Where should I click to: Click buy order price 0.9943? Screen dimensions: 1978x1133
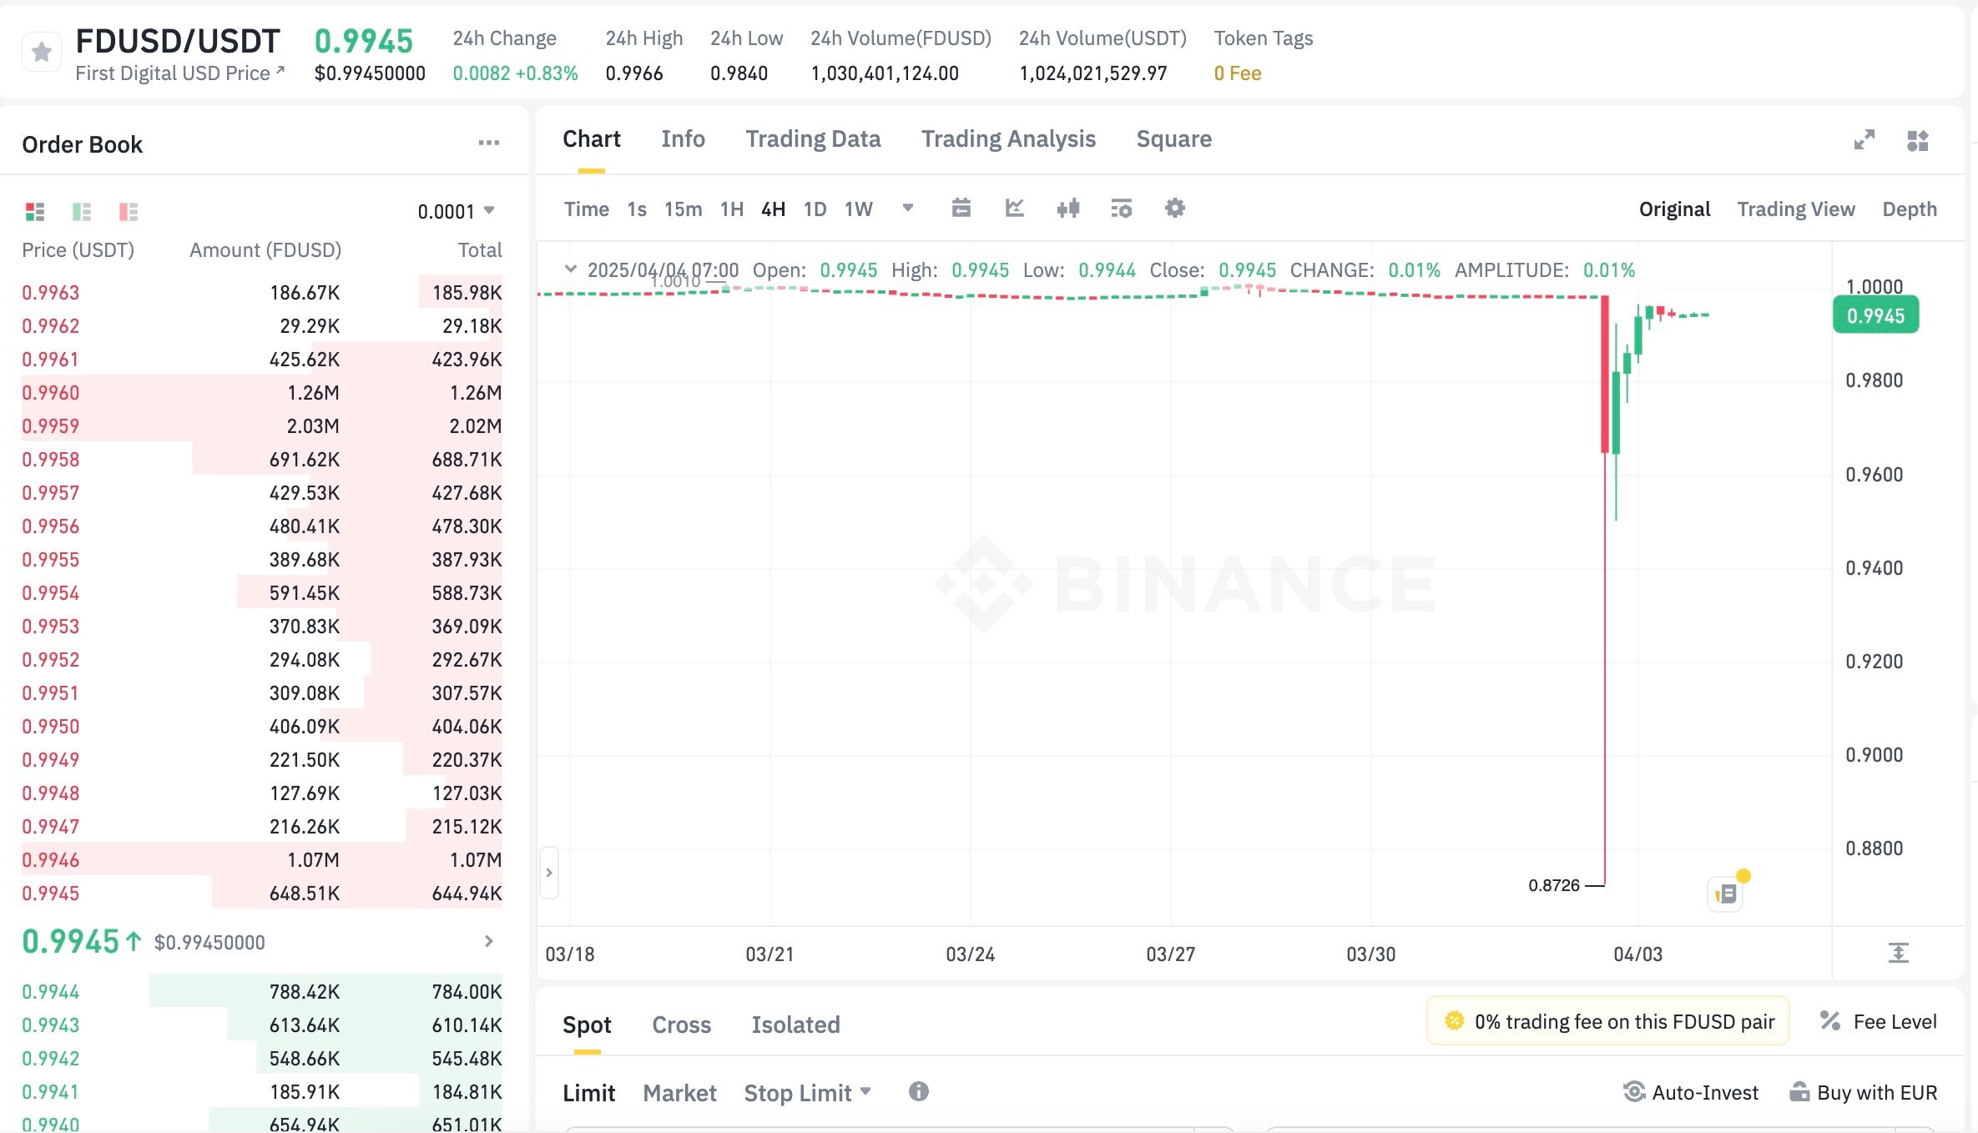point(51,1025)
